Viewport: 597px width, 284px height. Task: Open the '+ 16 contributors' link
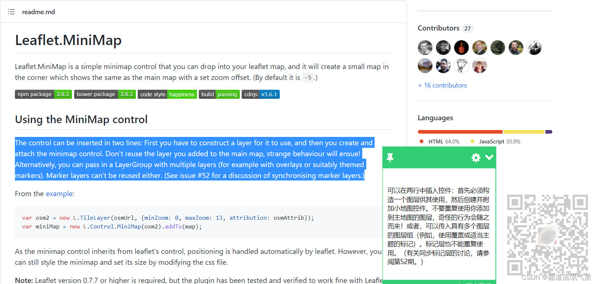(442, 85)
